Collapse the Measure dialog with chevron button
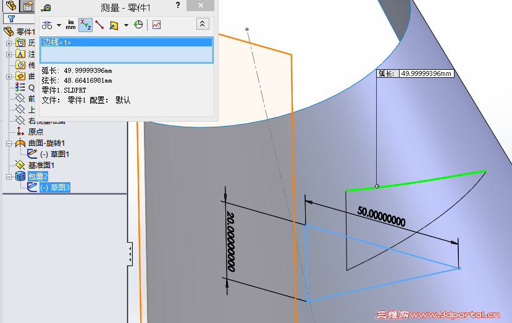Screen dimensions: 512x323 coord(203,24)
